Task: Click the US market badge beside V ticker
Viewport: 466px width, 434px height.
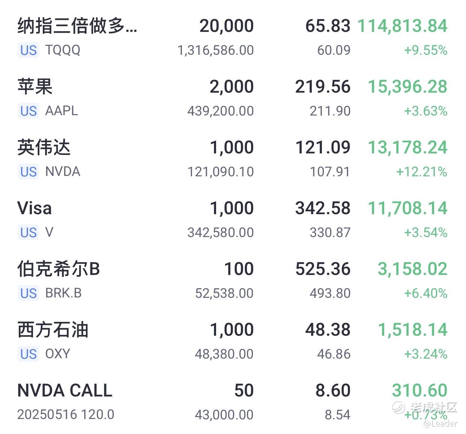Action: click(x=29, y=233)
